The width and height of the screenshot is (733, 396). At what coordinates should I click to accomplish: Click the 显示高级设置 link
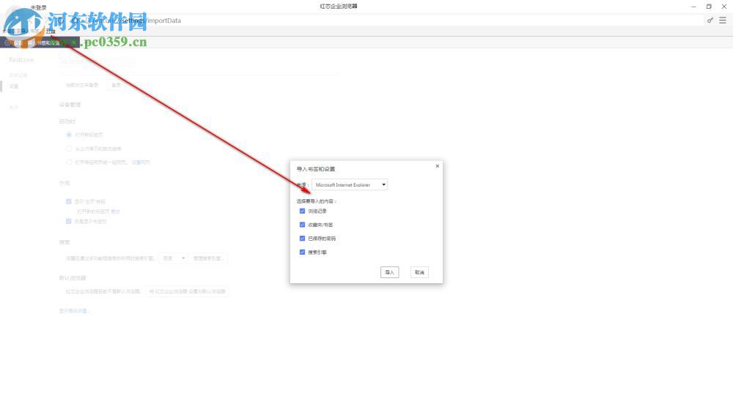[x=74, y=310]
